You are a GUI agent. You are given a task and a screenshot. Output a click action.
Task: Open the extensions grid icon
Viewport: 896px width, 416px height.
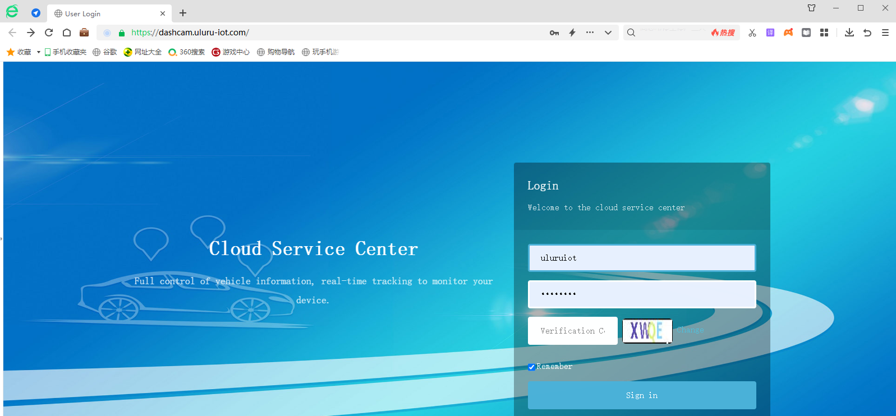point(824,33)
